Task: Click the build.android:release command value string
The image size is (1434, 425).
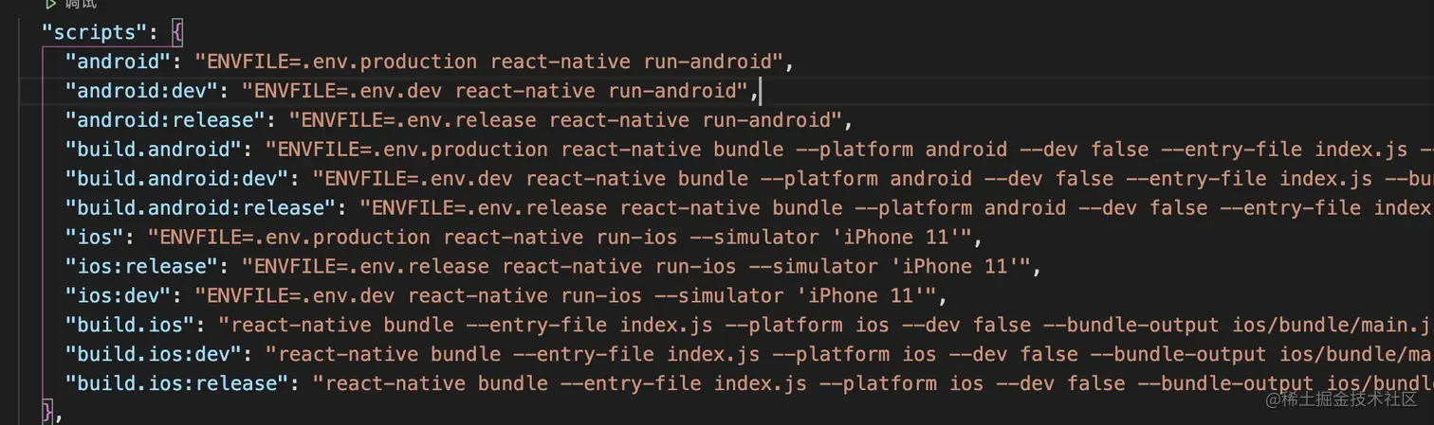Action: (x=896, y=208)
